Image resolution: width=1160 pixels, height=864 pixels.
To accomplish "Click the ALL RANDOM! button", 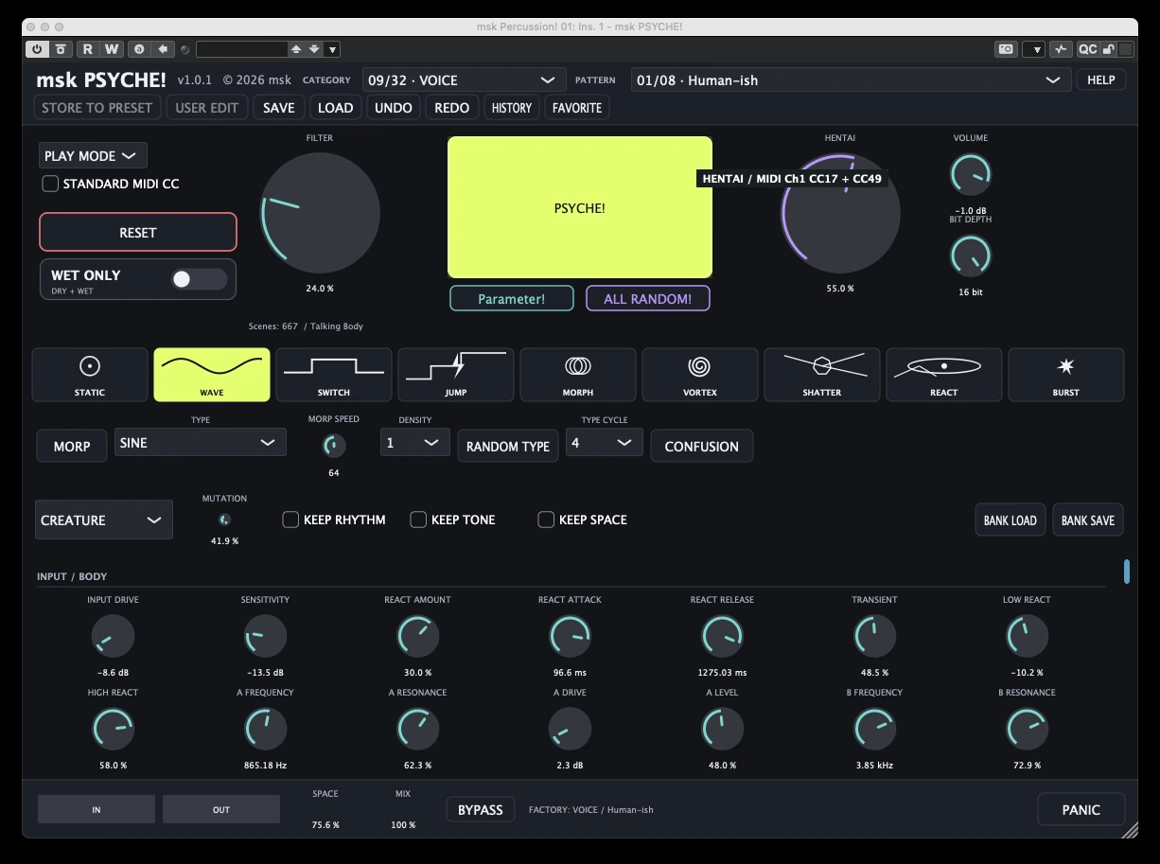I will tap(648, 299).
